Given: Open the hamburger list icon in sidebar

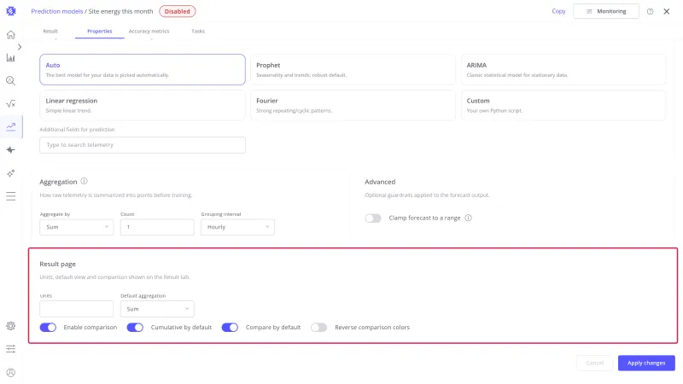Looking at the screenshot, I should pyautogui.click(x=11, y=196).
